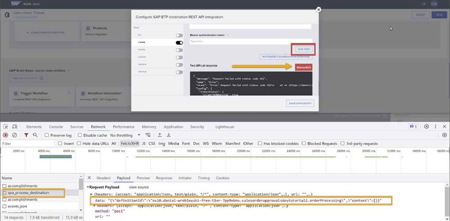
Task: Collapse the top headers object row
Action: click(91, 194)
